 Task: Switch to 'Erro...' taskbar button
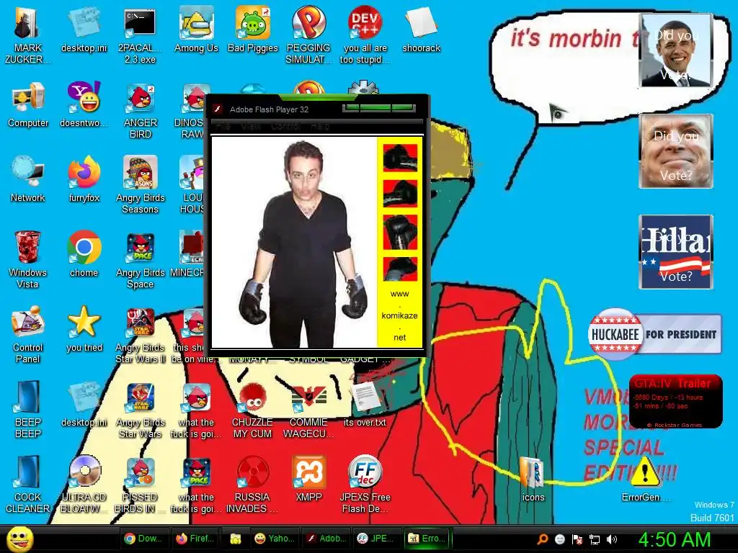[427, 539]
